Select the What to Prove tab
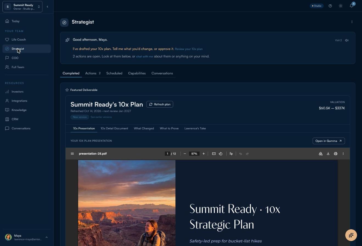362x246 pixels. click(169, 128)
